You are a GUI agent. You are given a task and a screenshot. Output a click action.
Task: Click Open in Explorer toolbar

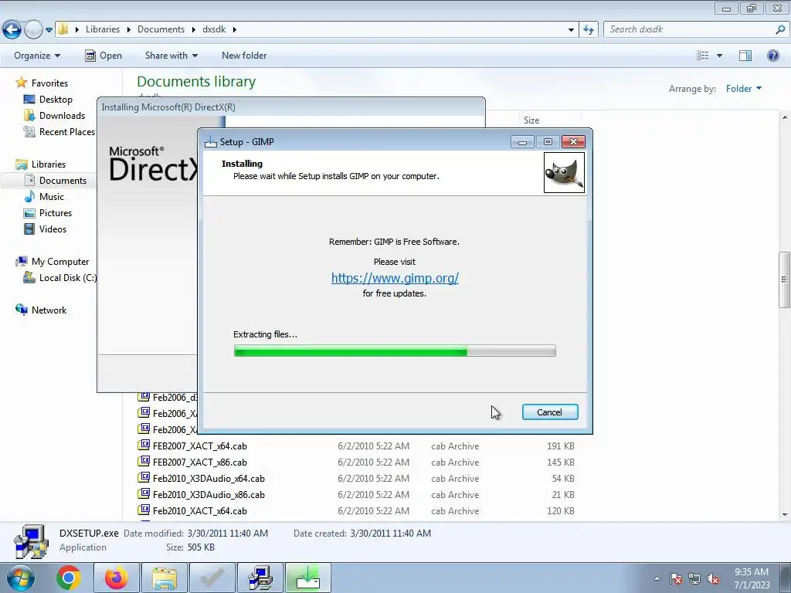104,56
